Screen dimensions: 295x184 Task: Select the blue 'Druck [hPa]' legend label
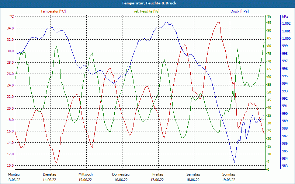239,11
